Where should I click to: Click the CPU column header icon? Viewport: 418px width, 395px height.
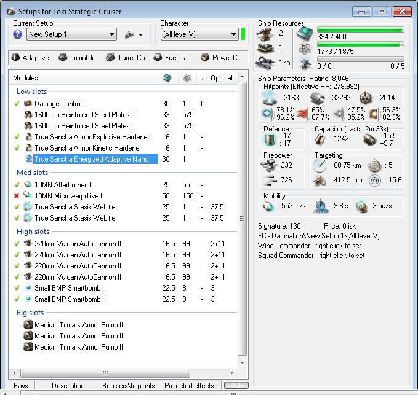click(167, 78)
